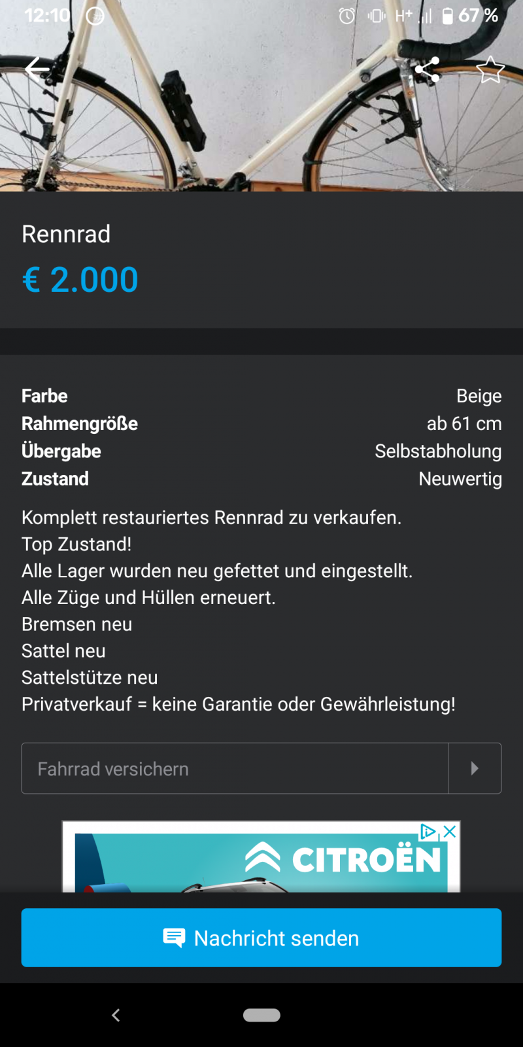Expand the Fahrrad versichern arrow
523x1047 pixels.
click(475, 768)
